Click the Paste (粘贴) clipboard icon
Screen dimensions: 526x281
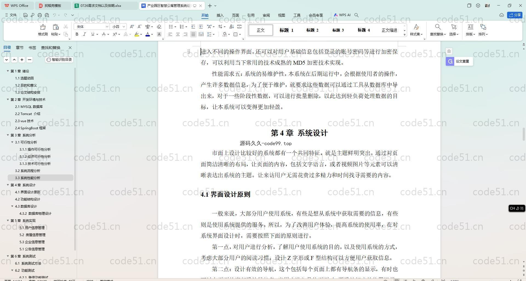(x=56, y=27)
